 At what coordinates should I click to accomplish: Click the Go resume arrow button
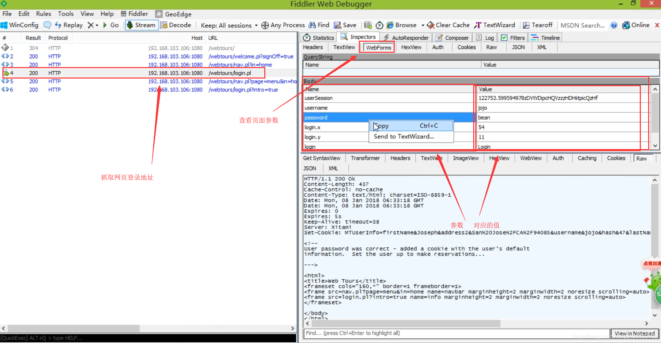tap(111, 25)
